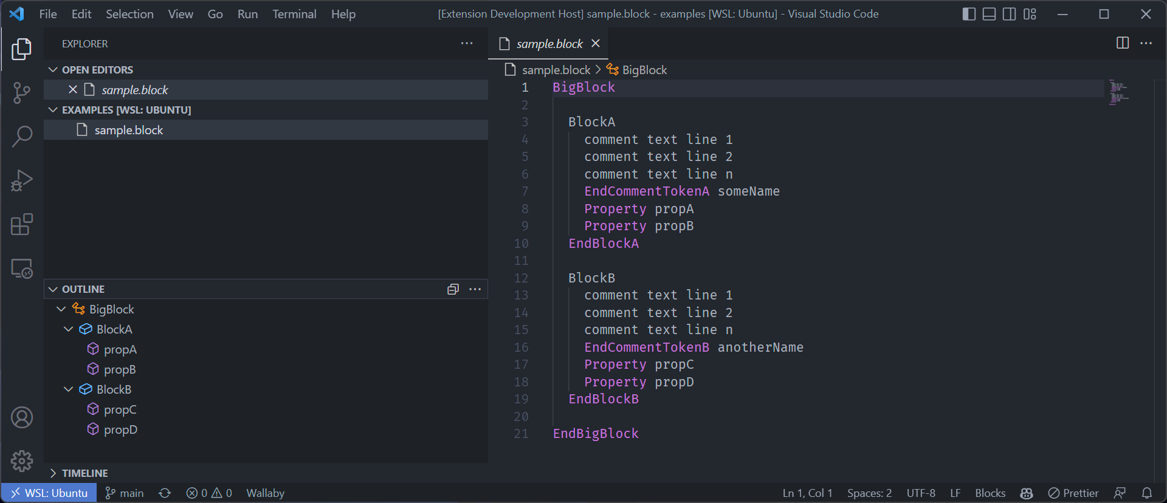
Task: Open editor more actions ellipsis
Action: (1146, 43)
